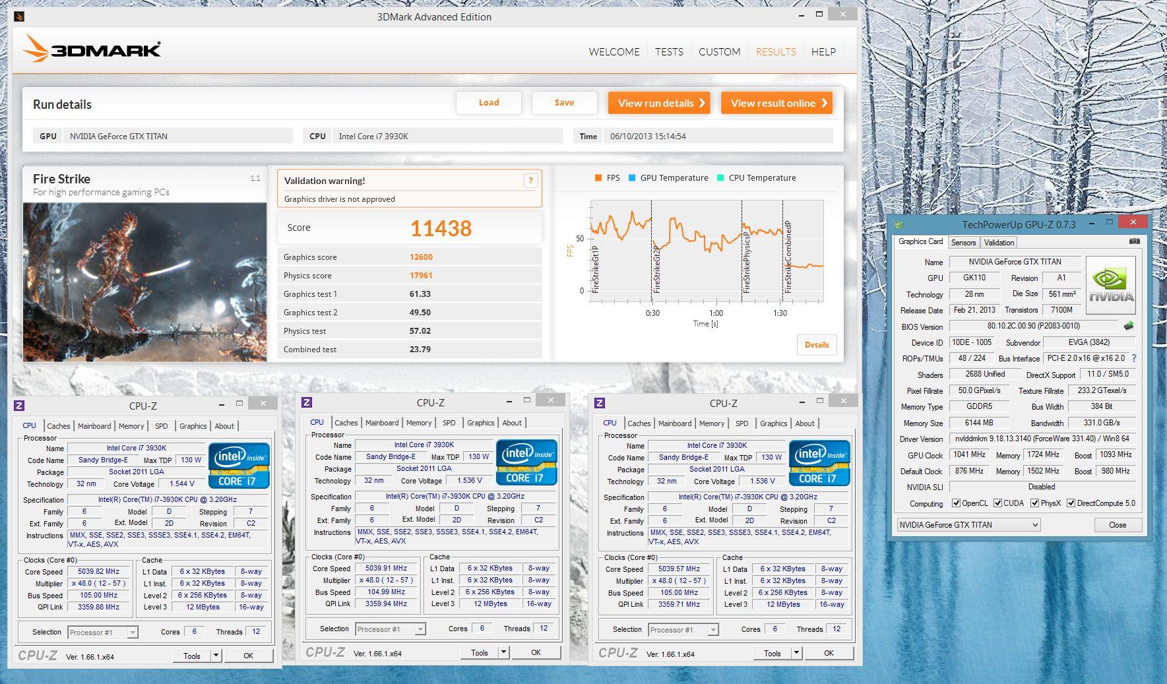Click the Physics score value 17961

click(421, 276)
